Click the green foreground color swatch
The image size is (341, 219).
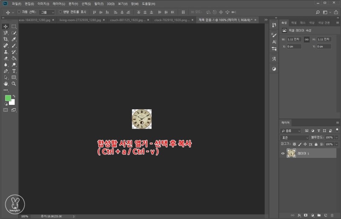click(x=8, y=98)
